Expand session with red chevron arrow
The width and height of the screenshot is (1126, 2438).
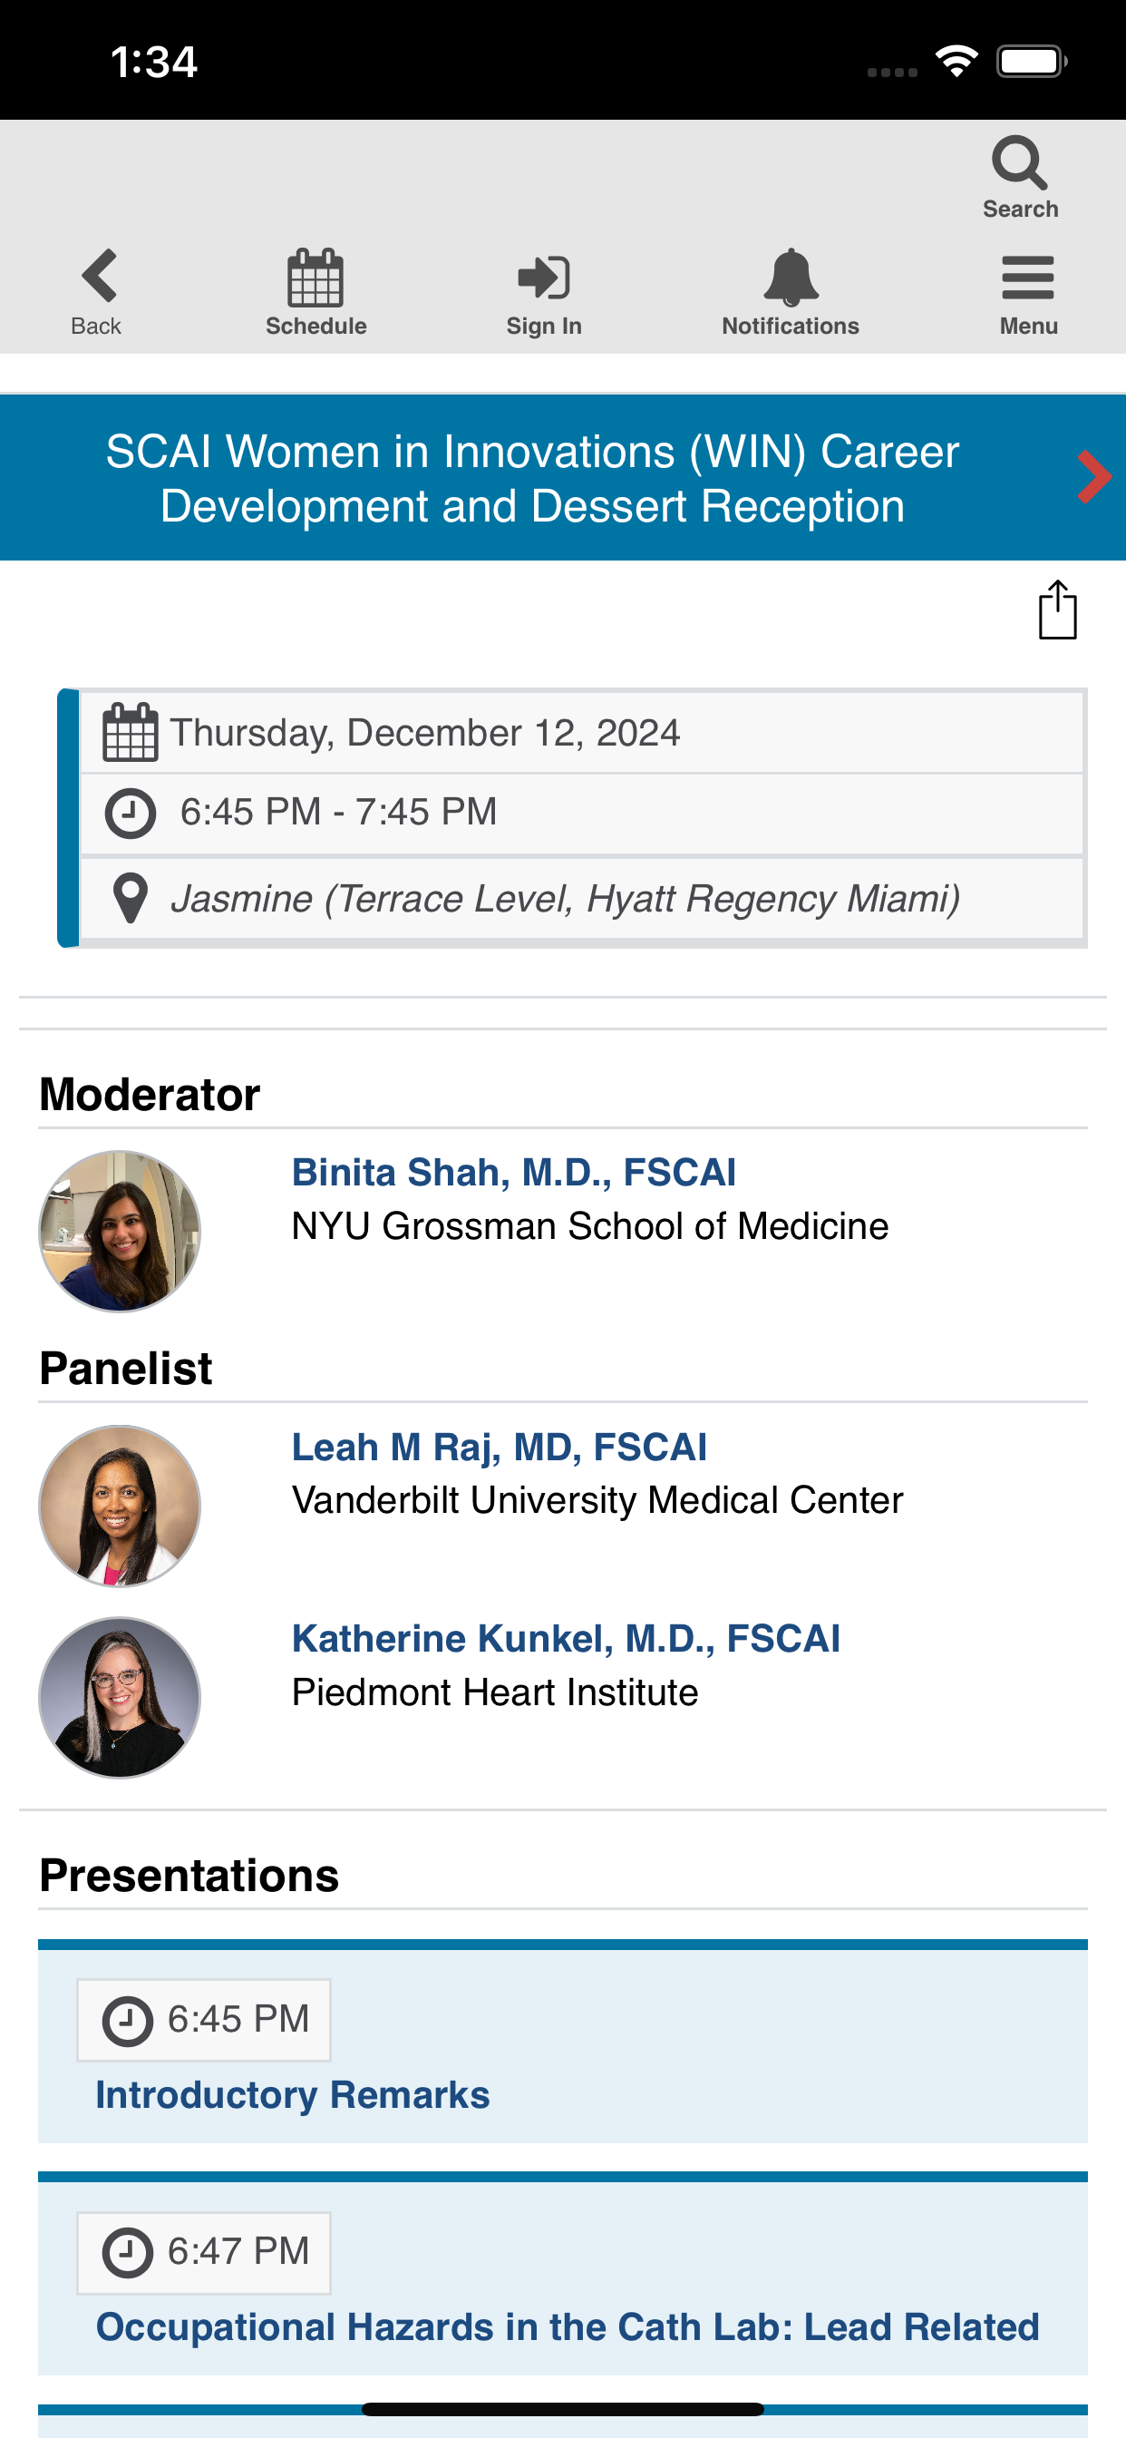coord(1092,477)
